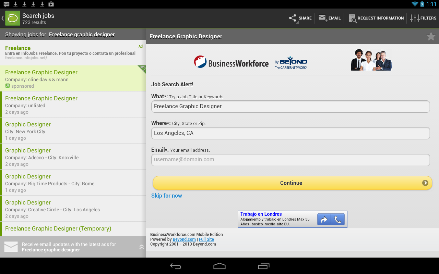The width and height of the screenshot is (439, 274).
Task: Tap the Share icon in top bar
Action: click(x=293, y=18)
